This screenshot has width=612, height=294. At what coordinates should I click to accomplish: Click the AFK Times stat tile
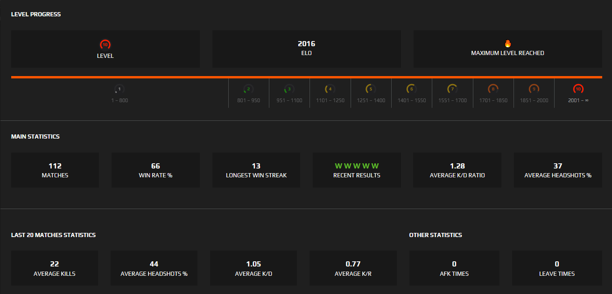point(454,268)
